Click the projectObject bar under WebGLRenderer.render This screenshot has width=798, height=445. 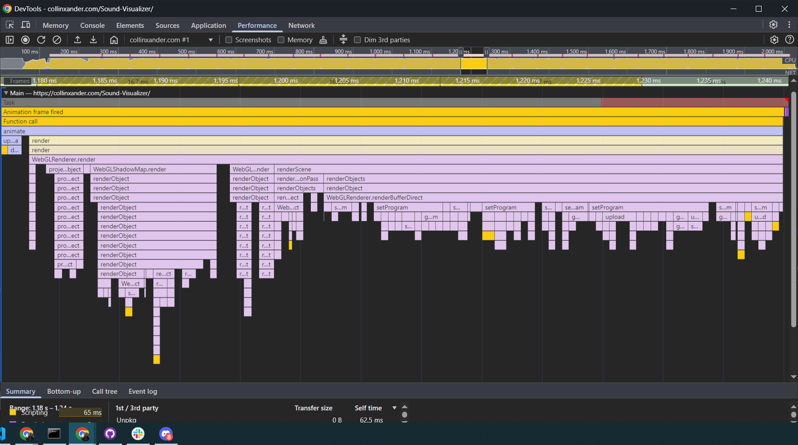(x=65, y=169)
